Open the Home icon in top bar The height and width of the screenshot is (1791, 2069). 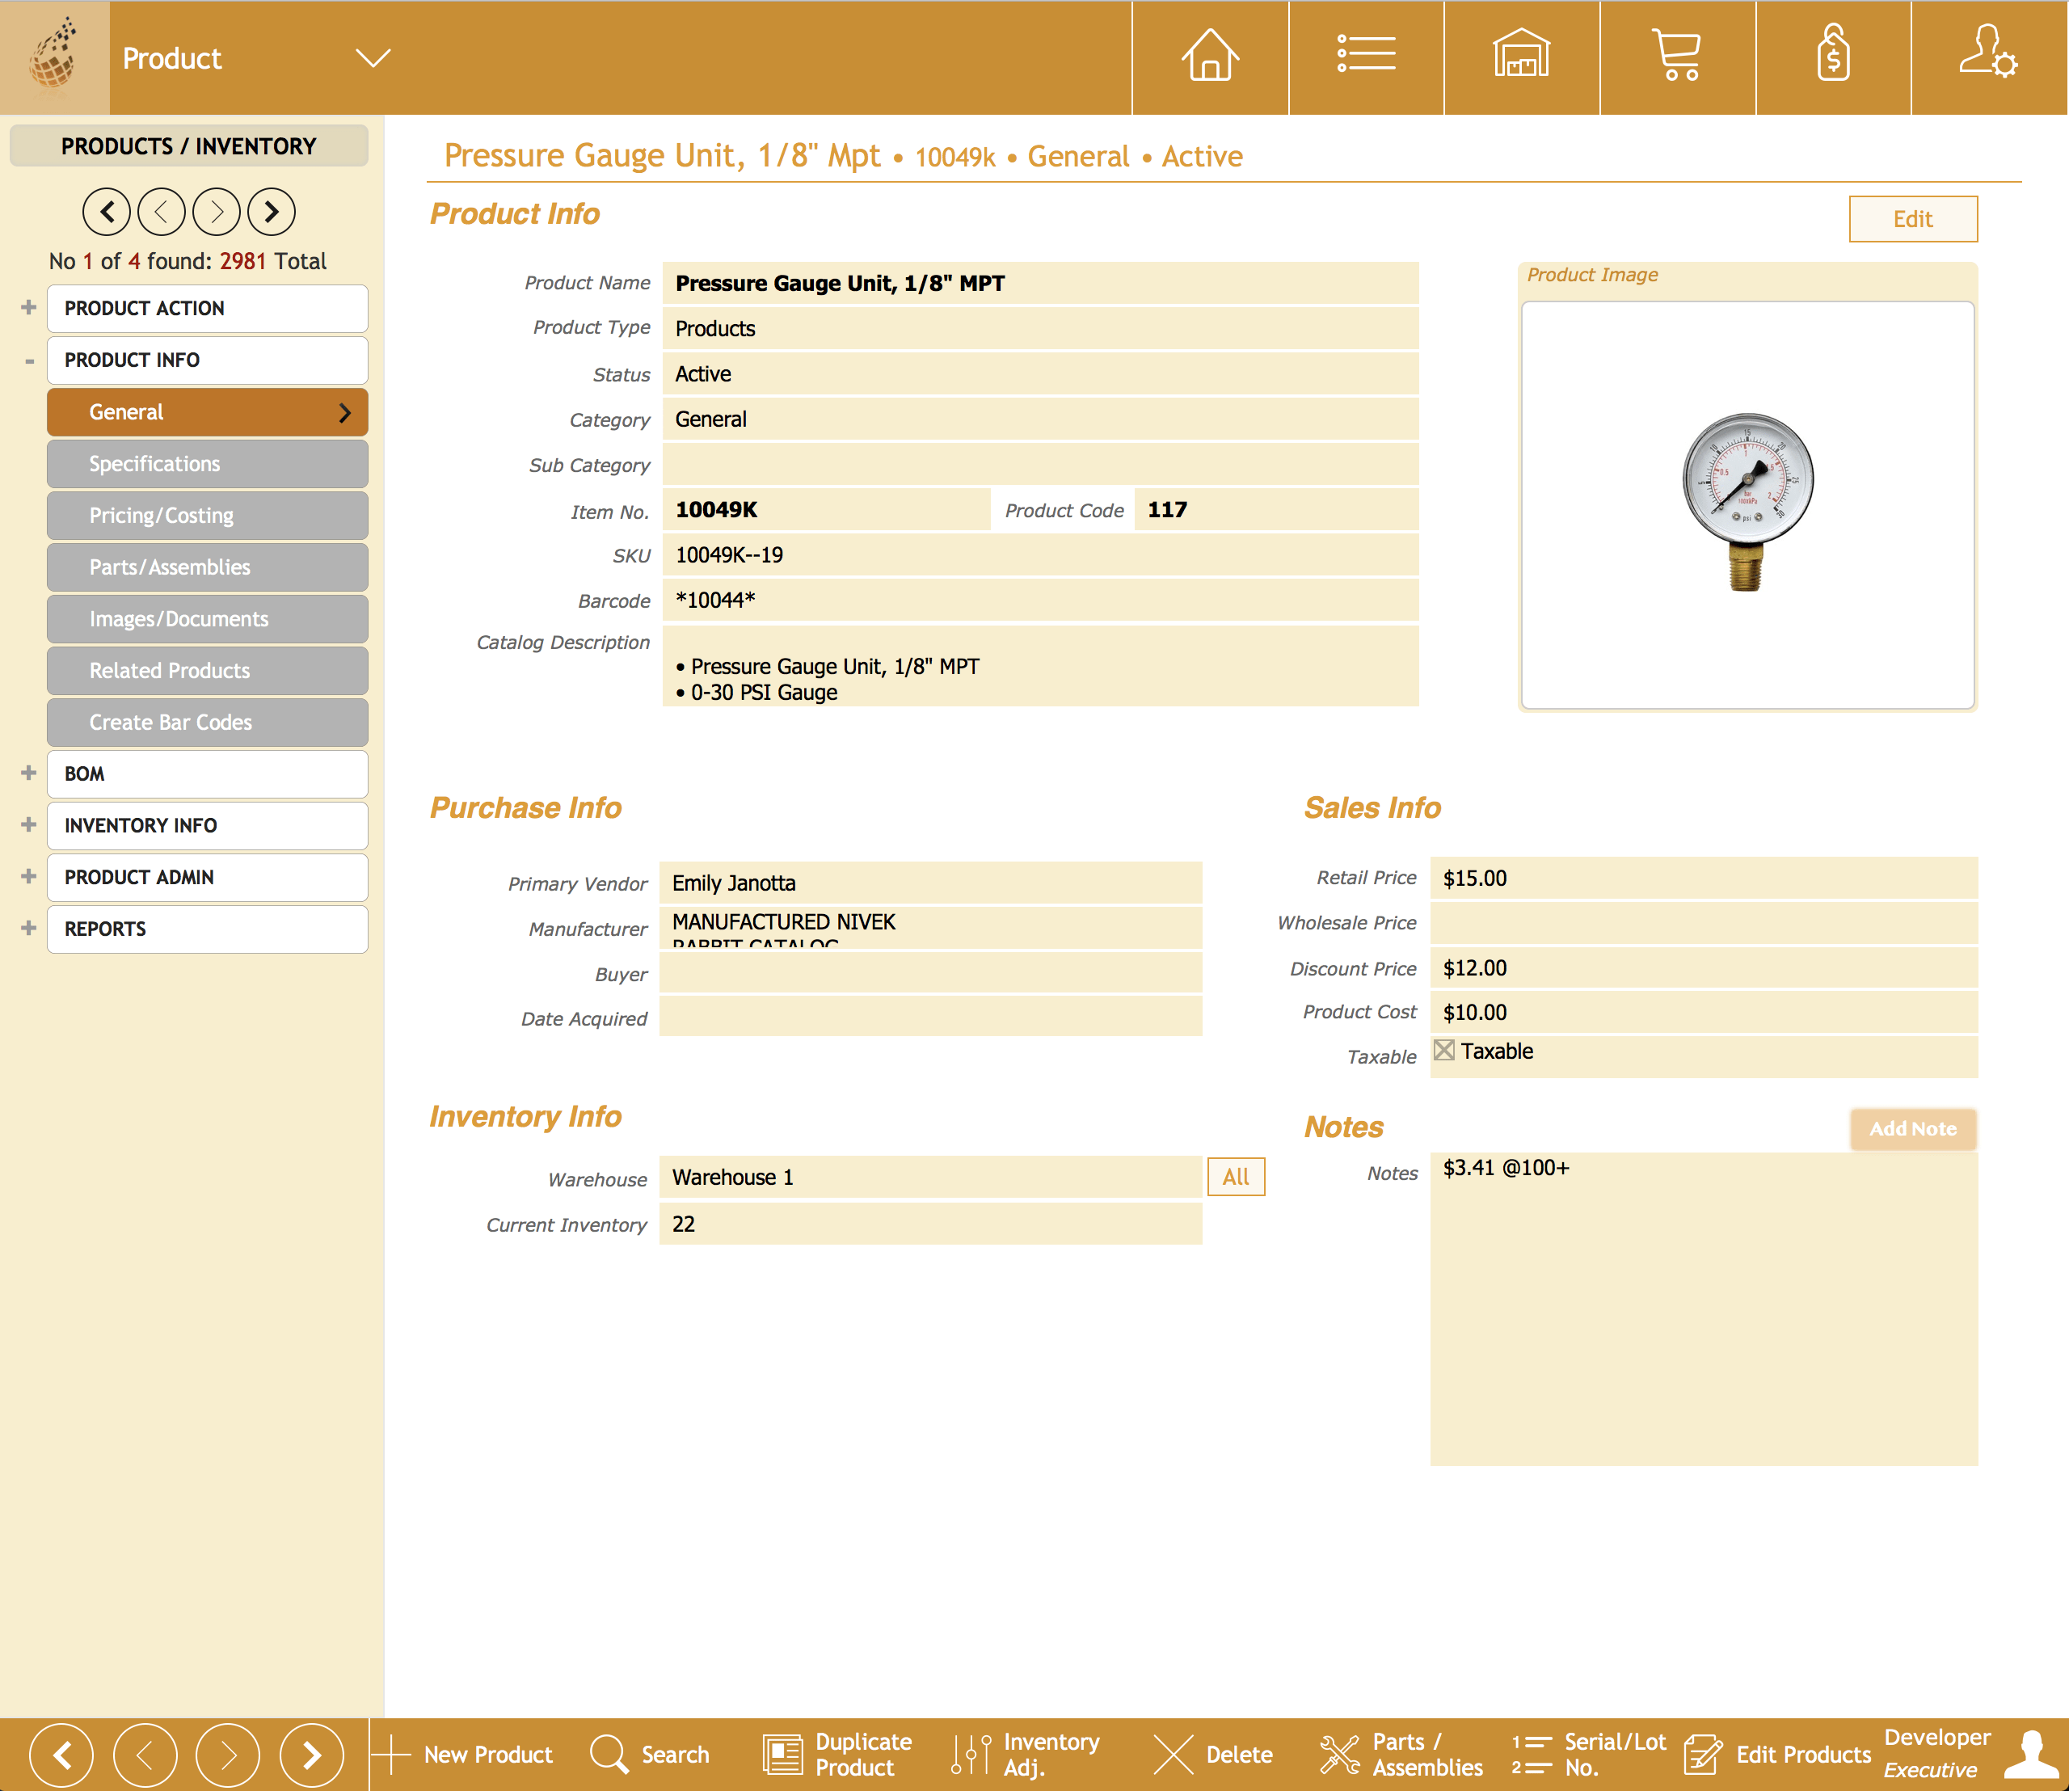coord(1209,55)
